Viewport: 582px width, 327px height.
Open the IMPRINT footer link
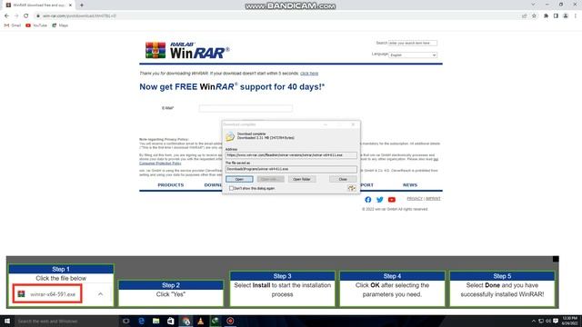pos(433,199)
